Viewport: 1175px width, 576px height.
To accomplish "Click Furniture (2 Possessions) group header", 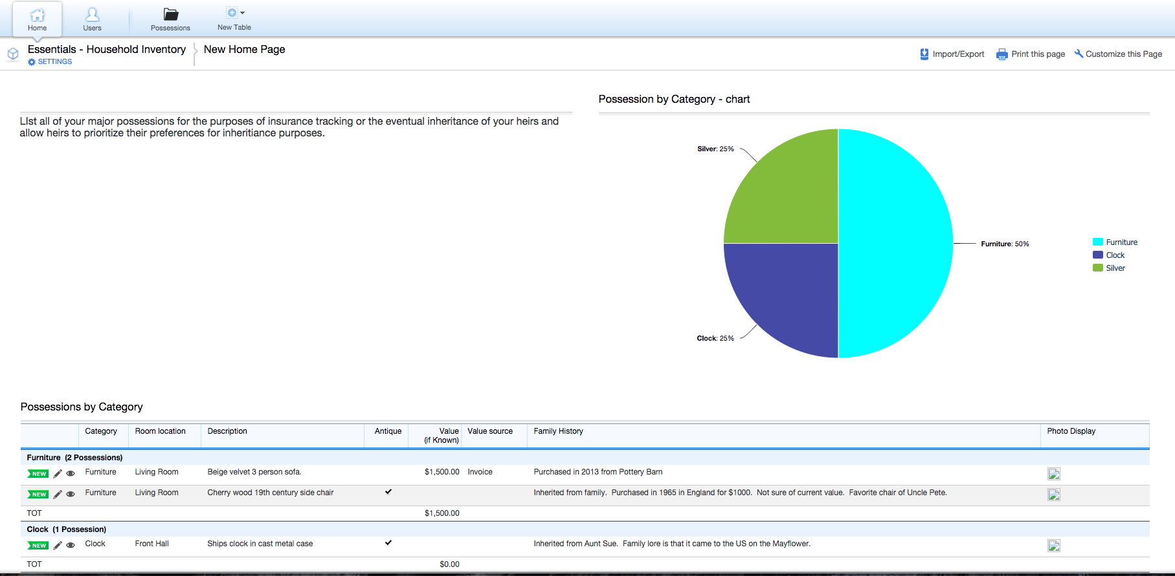I will (74, 458).
